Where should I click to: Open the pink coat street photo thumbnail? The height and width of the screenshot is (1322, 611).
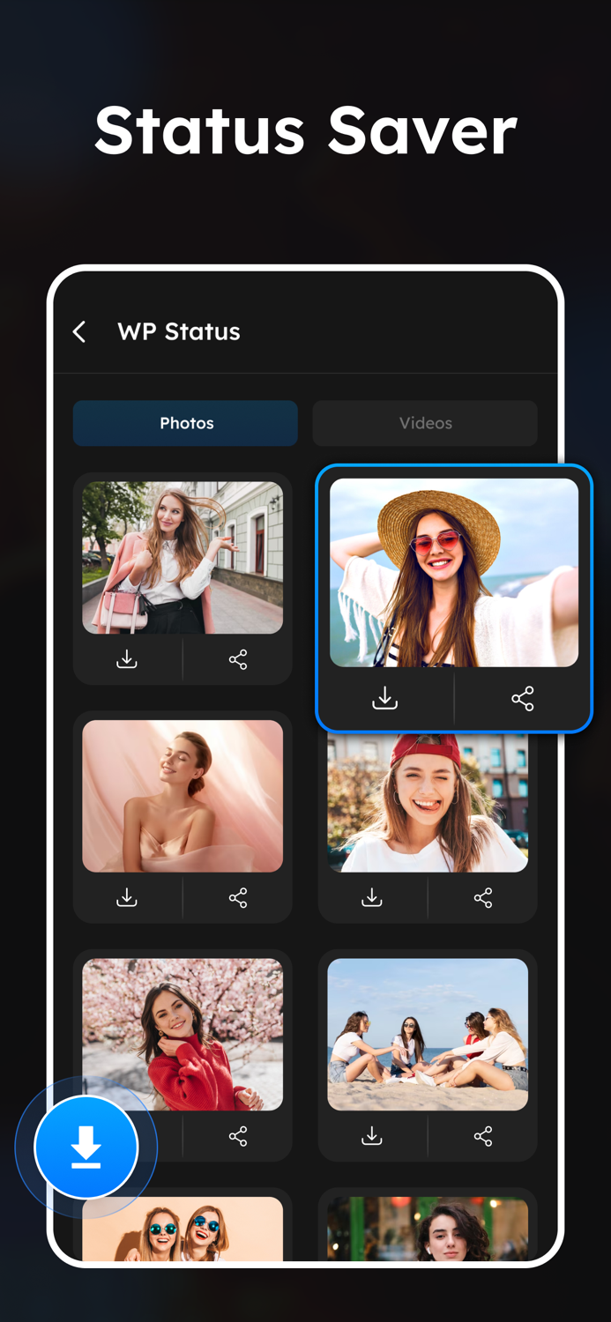point(183,557)
